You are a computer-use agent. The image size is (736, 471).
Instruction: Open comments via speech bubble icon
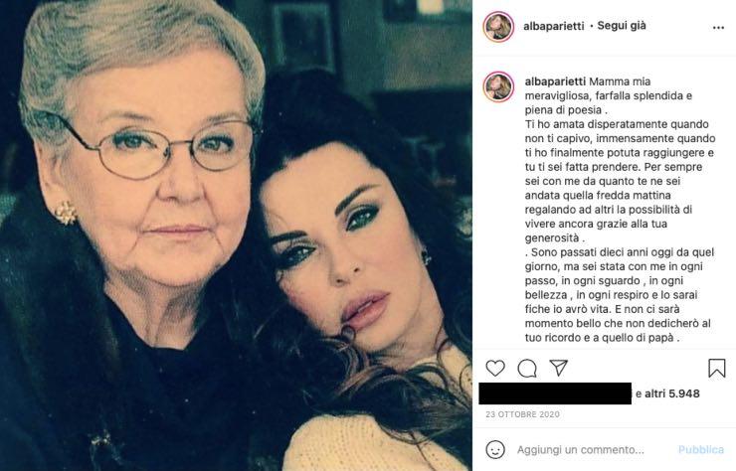(527, 369)
